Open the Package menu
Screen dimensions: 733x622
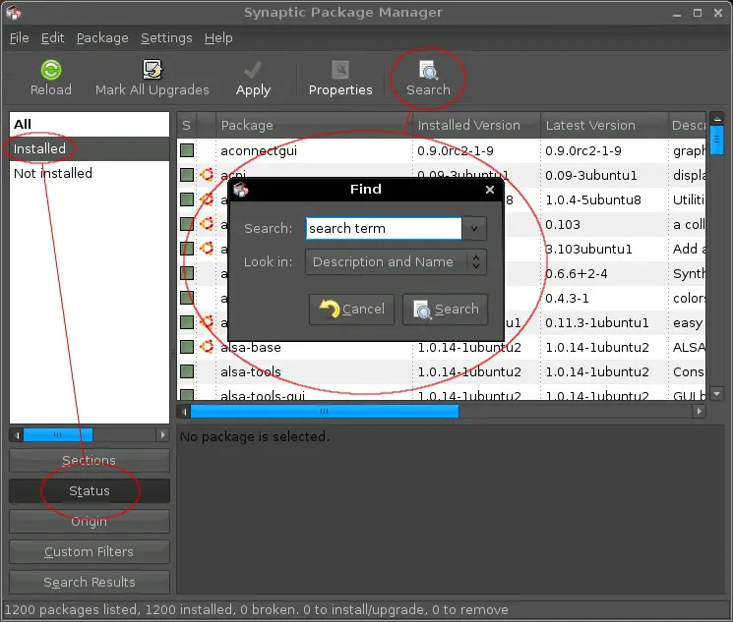[x=102, y=37]
